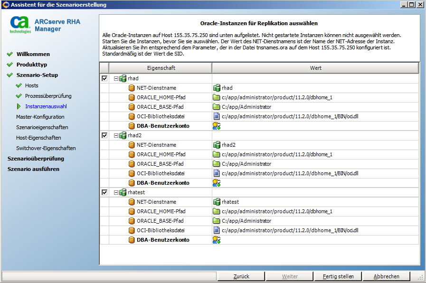Viewport: 426px width, 283px height.
Task: Click the file icon of rhatest oci.dll value
Action: coord(217,230)
